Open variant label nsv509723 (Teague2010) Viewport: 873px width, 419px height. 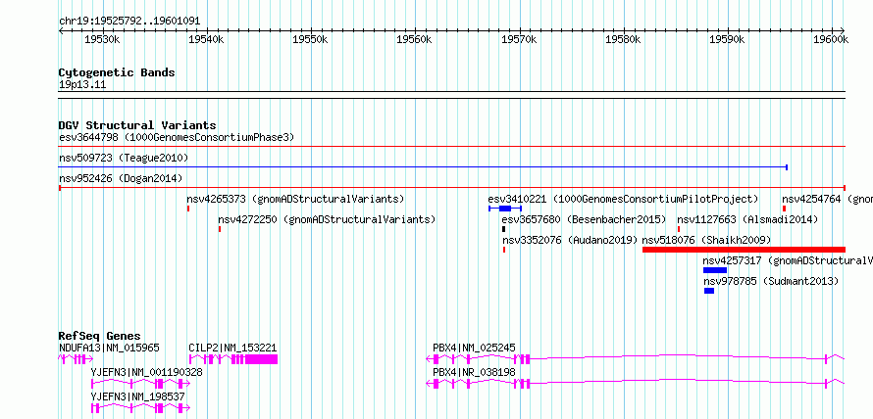click(124, 158)
